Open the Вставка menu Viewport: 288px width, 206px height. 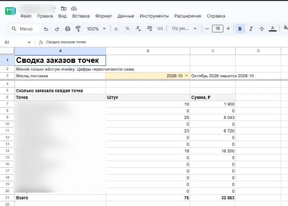click(x=81, y=16)
